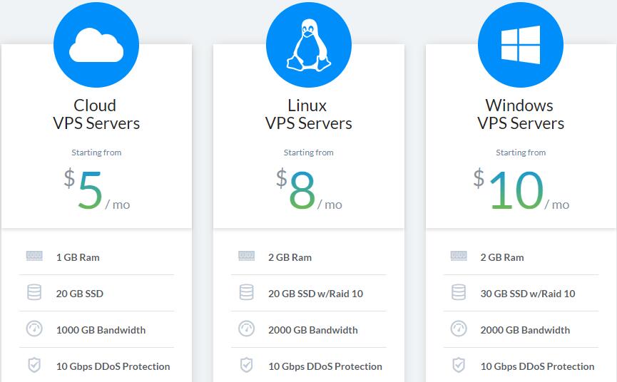Open the Windows VPS Servers heading
617x382 pixels.
(x=521, y=114)
